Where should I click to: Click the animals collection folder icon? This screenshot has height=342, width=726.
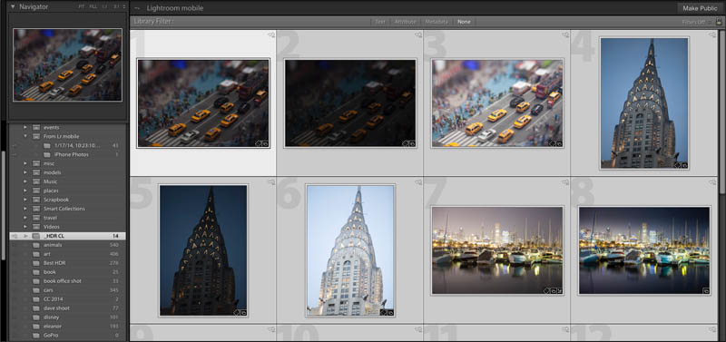[x=36, y=245]
